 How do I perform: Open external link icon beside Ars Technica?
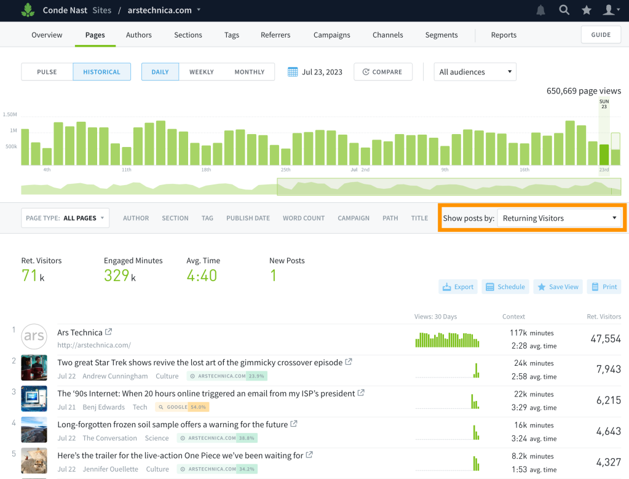tap(108, 332)
